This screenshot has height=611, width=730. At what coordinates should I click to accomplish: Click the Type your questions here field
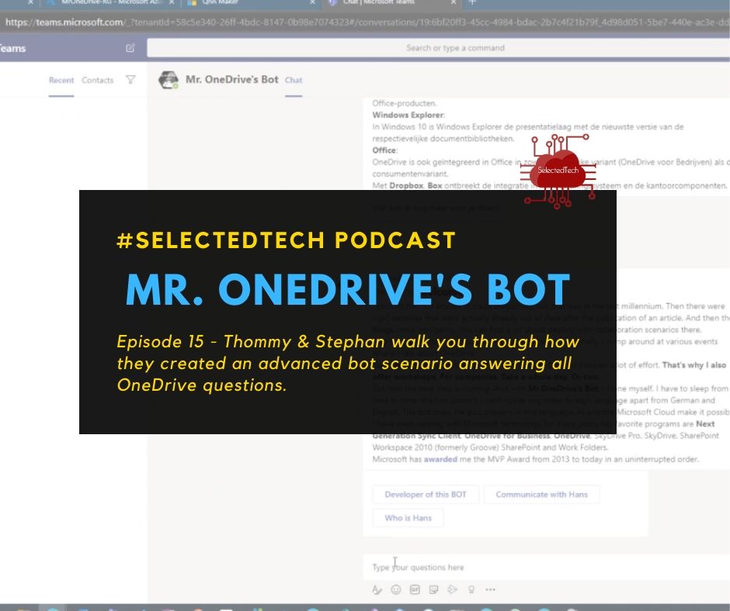point(547,568)
